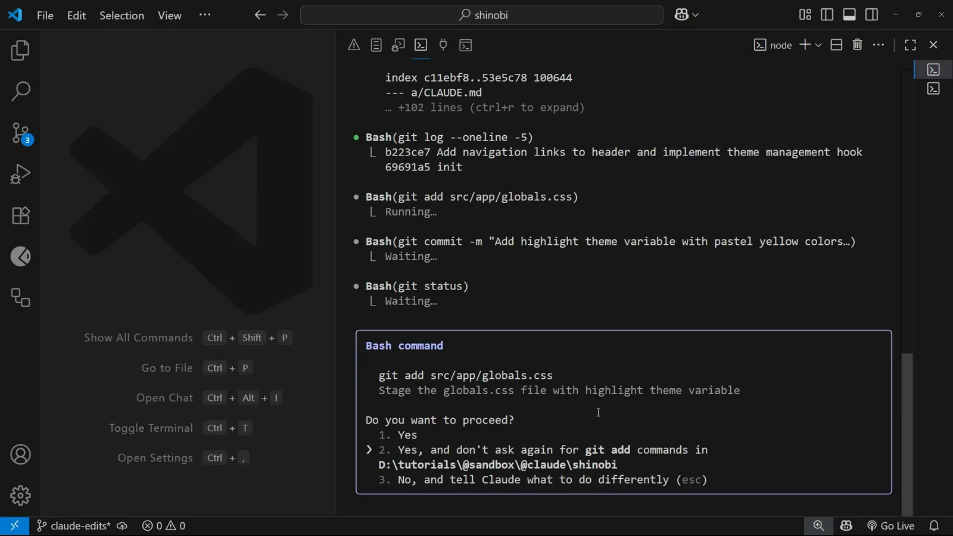Click the terminal vertical scrollbar thumb

coord(907,434)
